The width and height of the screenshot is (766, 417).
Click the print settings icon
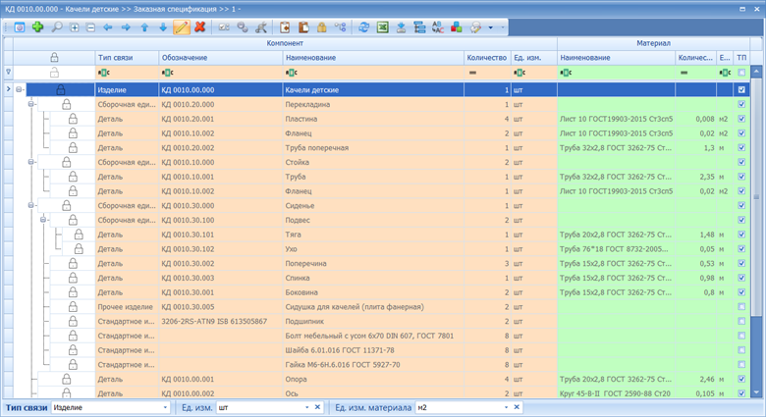pos(475,27)
